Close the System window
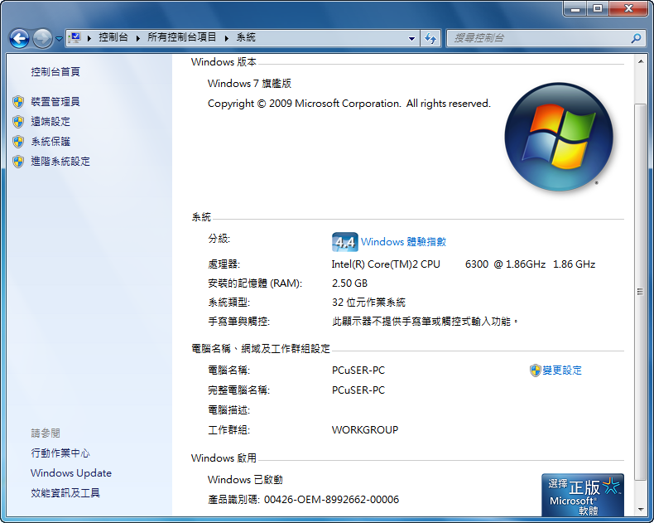This screenshot has height=523, width=654. [628, 8]
